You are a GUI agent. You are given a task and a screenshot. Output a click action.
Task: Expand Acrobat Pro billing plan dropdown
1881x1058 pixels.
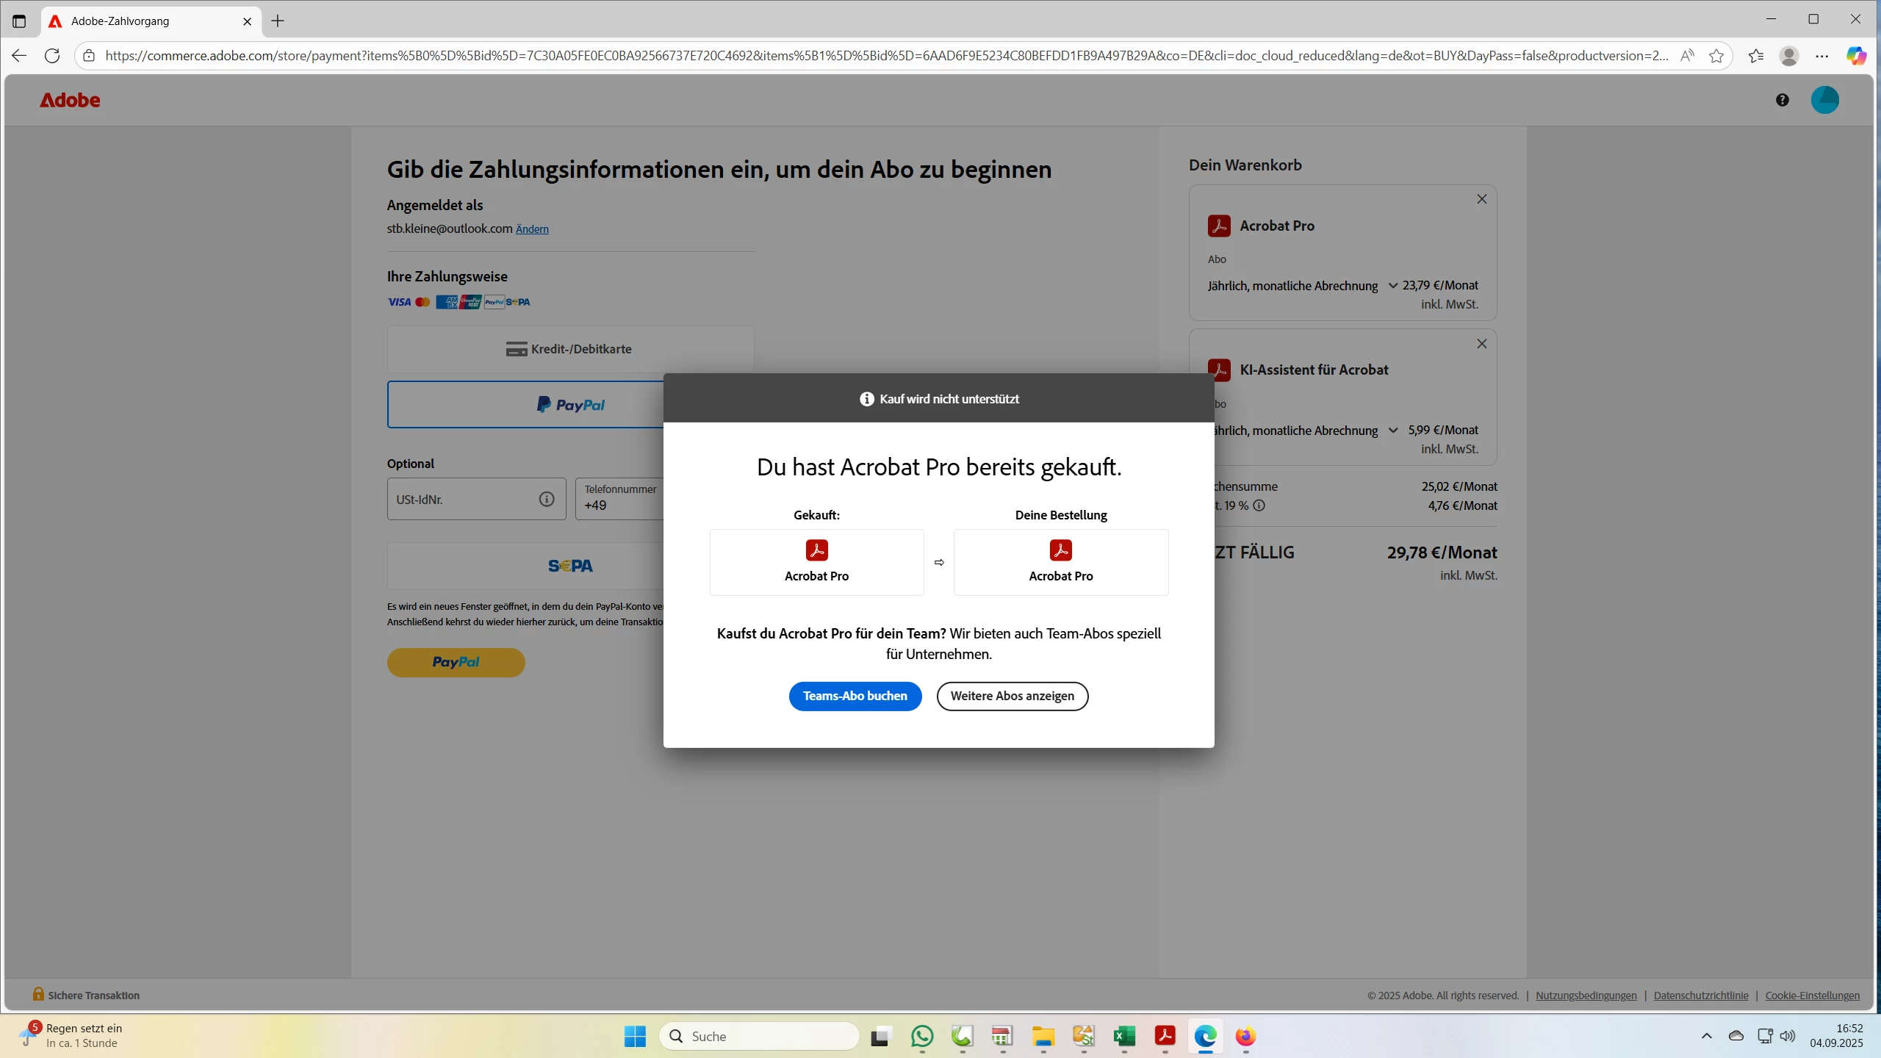[1392, 286]
